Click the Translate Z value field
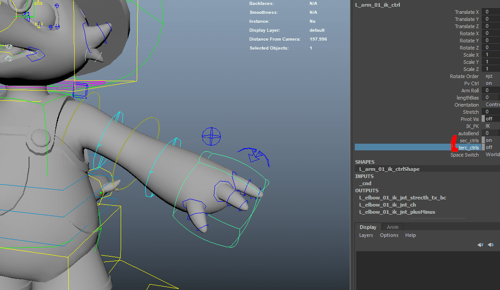This screenshot has width=500, height=290. pyautogui.click(x=491, y=26)
